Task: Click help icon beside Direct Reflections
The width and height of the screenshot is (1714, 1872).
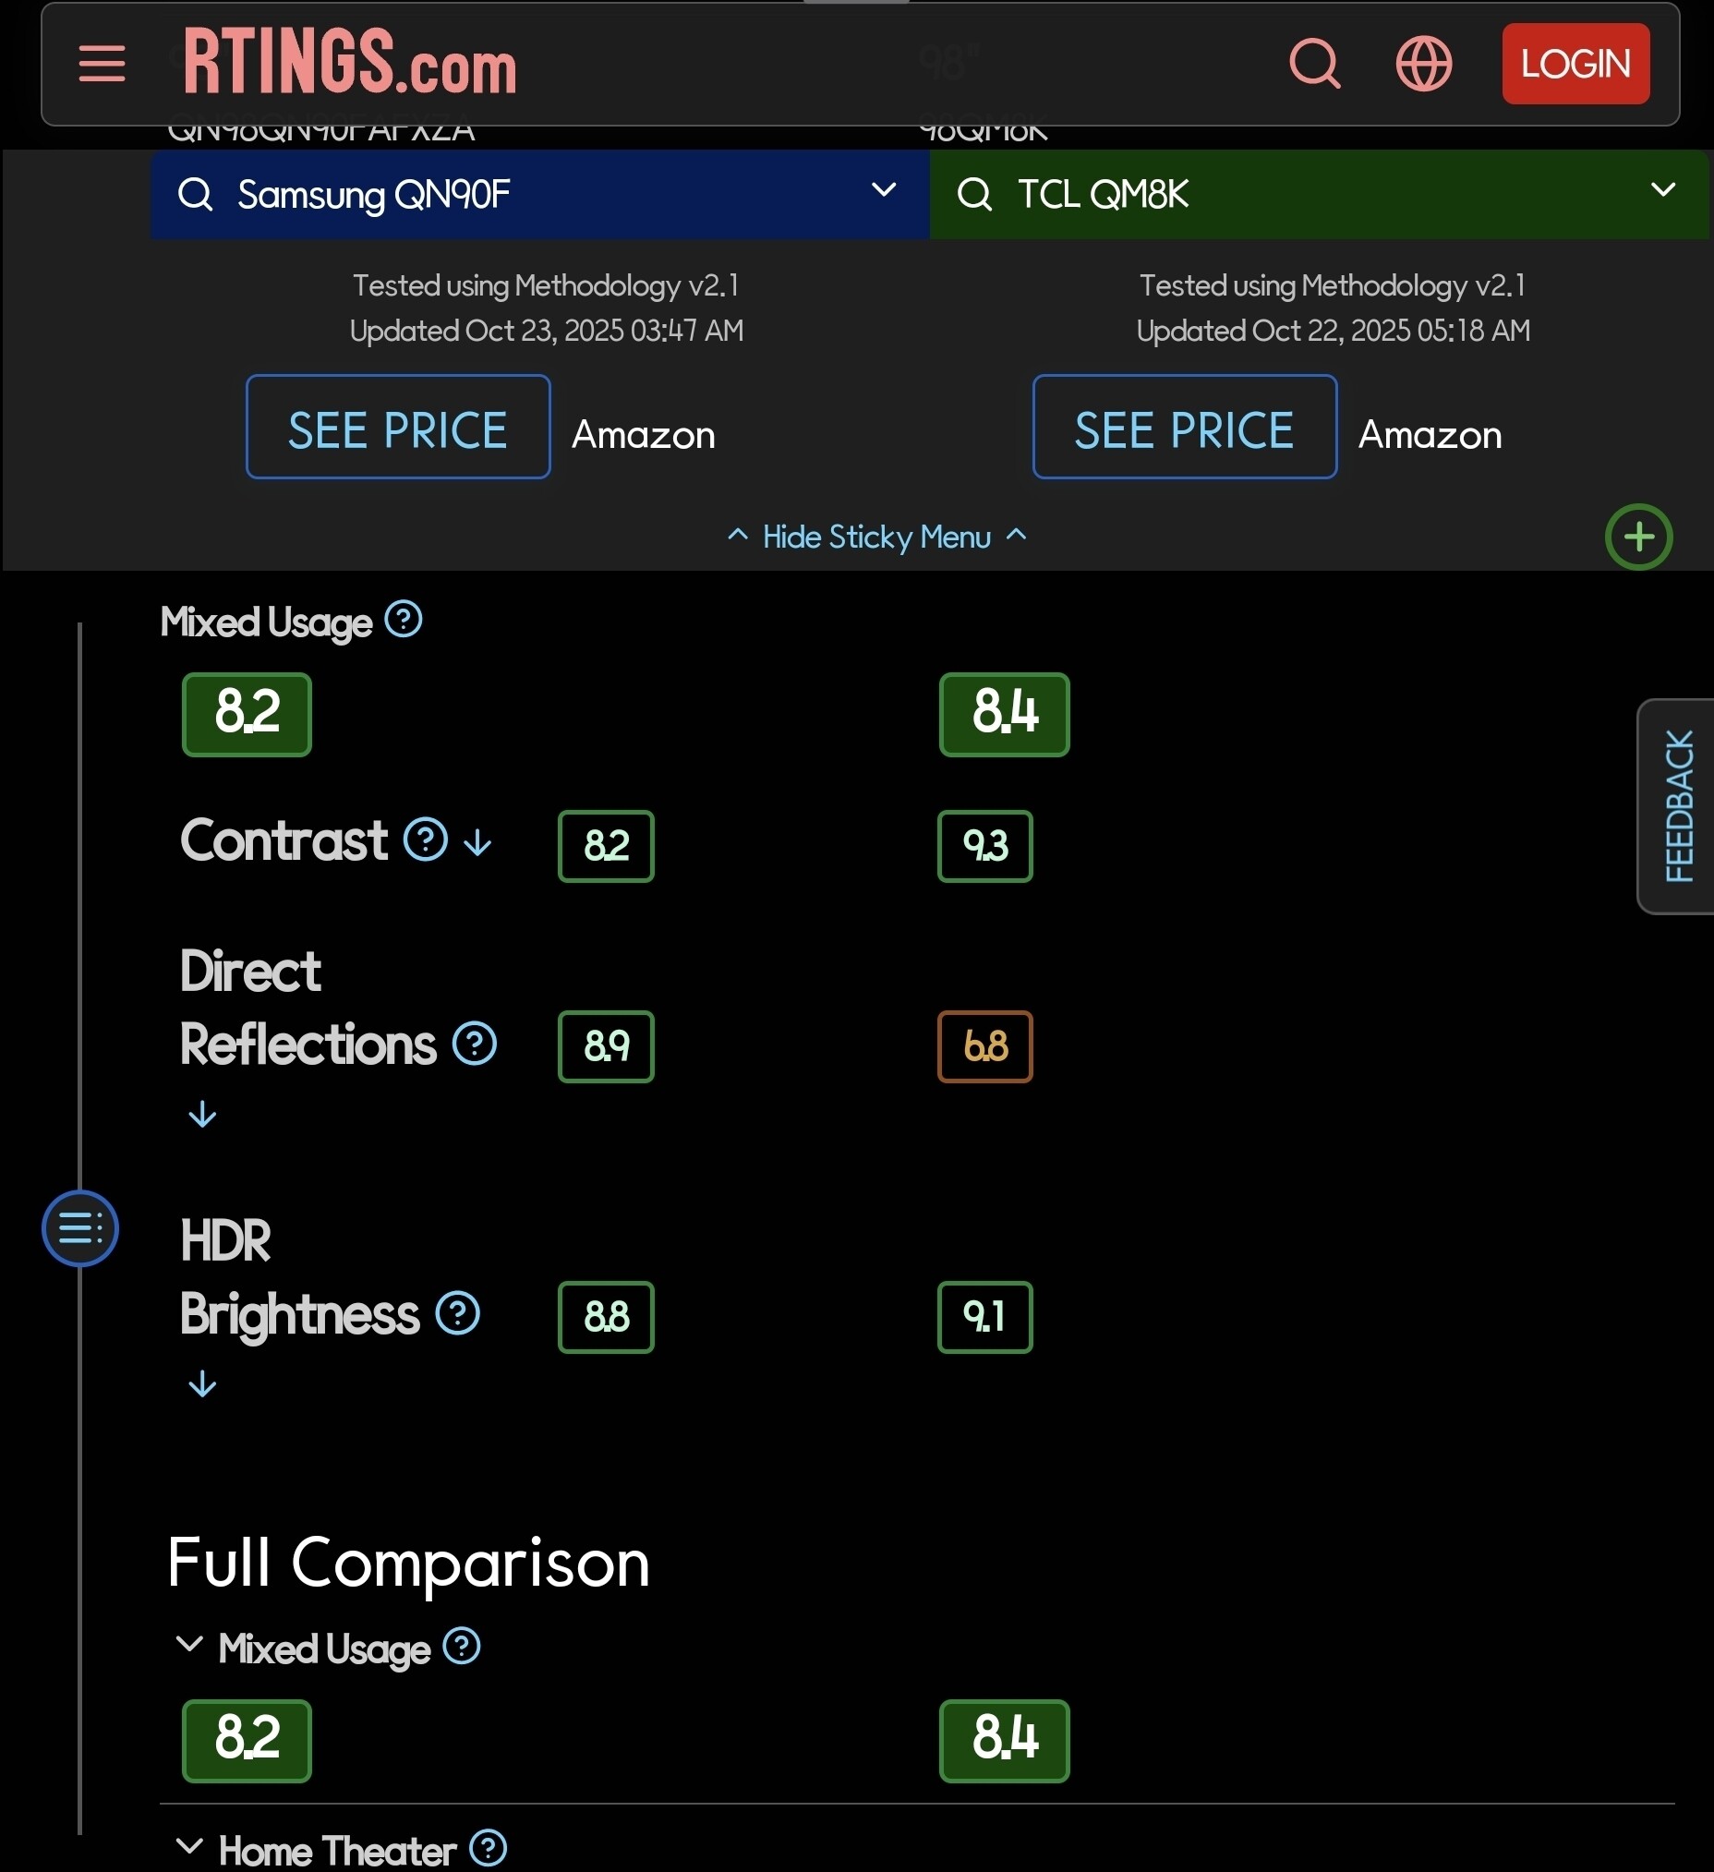Action: (475, 1044)
